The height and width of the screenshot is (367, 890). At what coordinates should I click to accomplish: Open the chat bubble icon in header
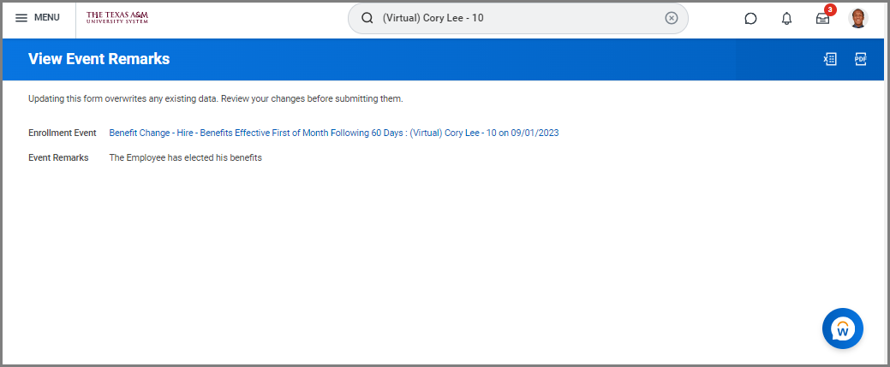tap(750, 18)
